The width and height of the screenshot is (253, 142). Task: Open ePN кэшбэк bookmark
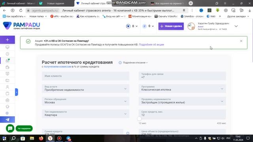[x=62, y=16]
